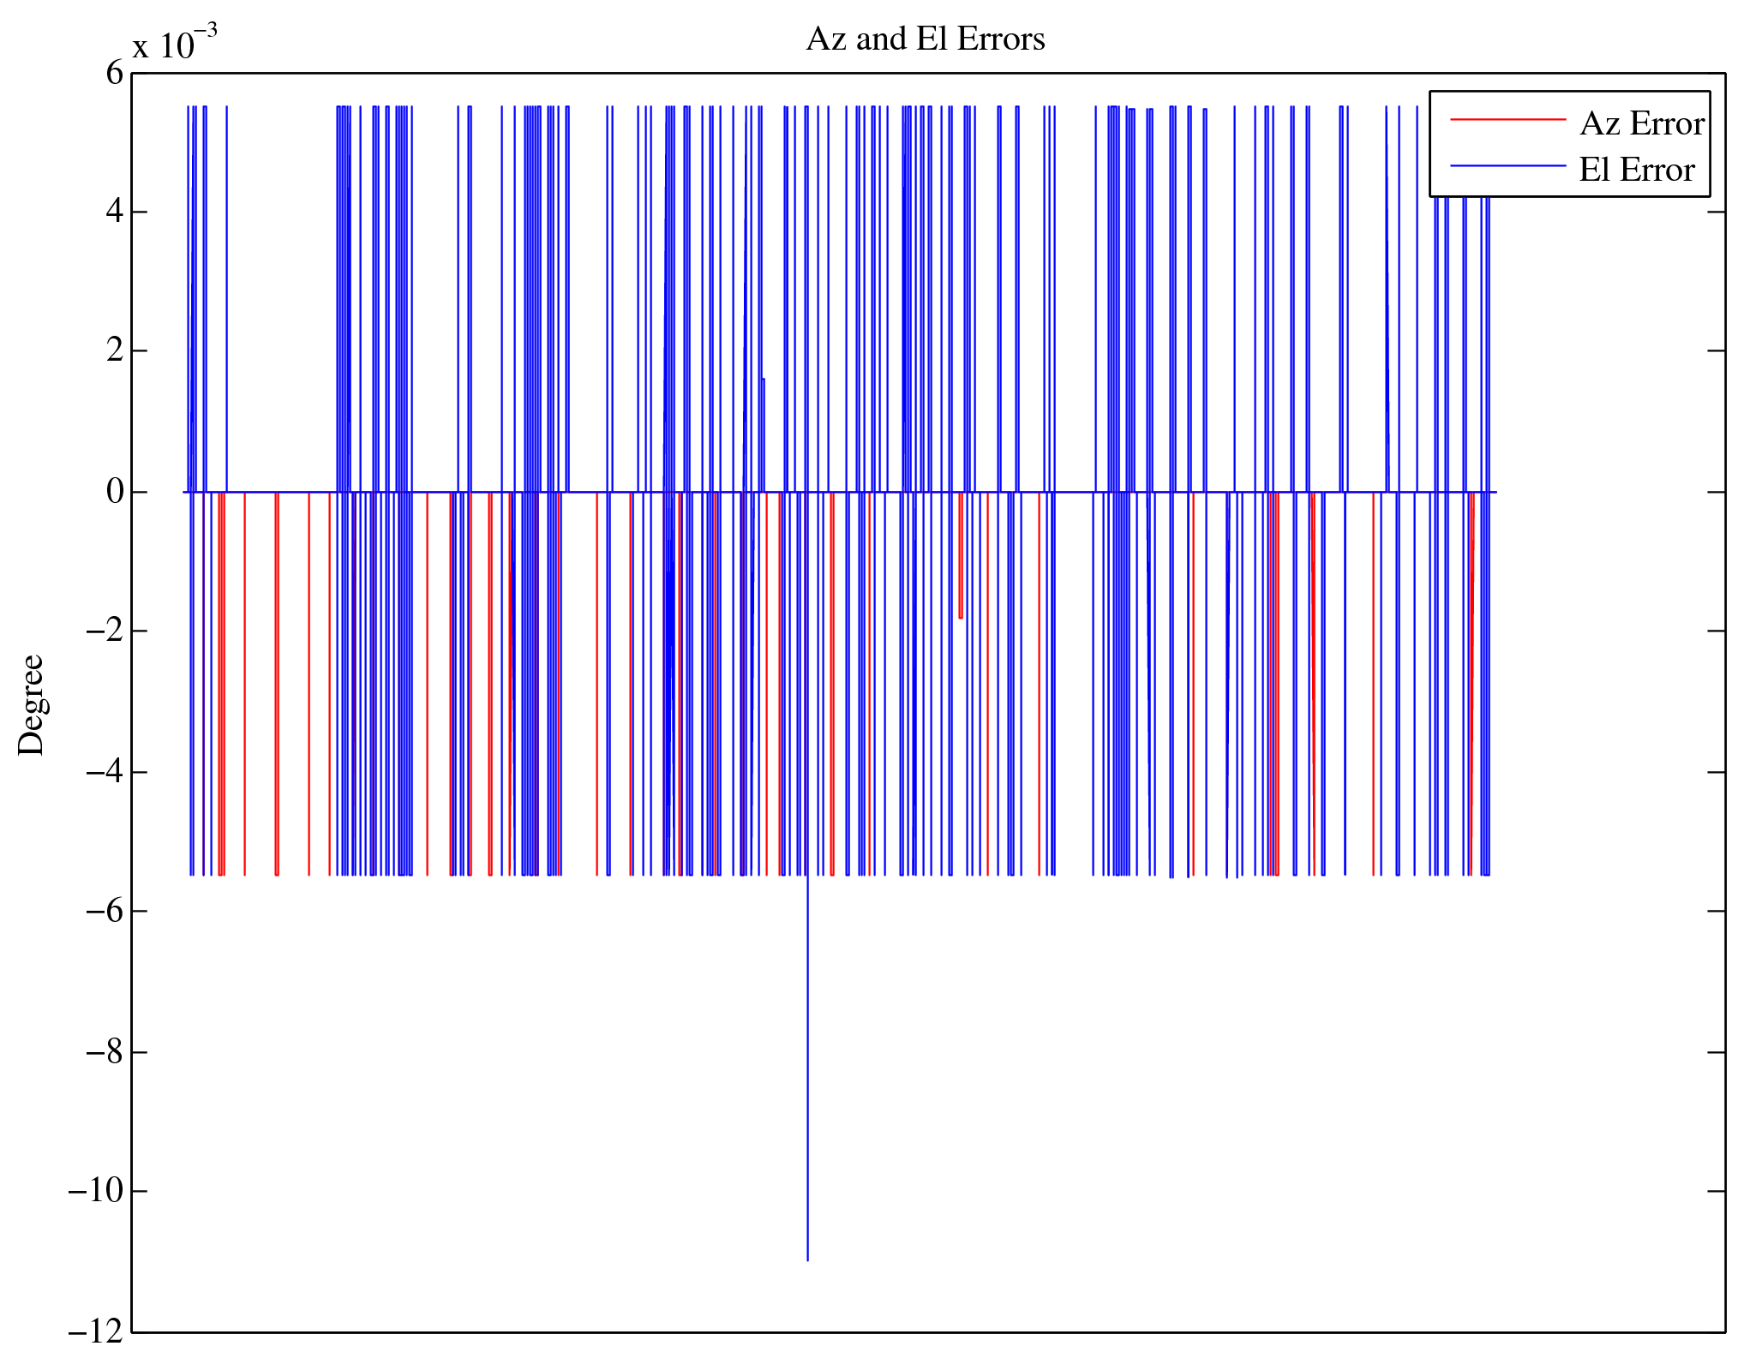Click the y-axis tick label −4
Image resolution: width=1750 pixels, height=1364 pixels.
click(105, 771)
